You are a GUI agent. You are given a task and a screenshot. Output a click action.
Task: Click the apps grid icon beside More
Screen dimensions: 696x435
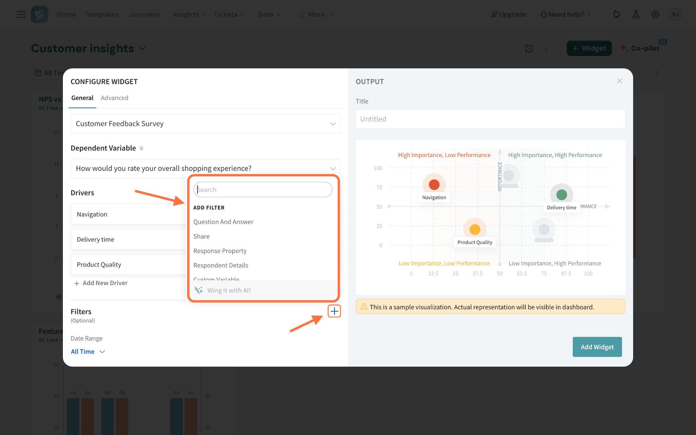301,14
